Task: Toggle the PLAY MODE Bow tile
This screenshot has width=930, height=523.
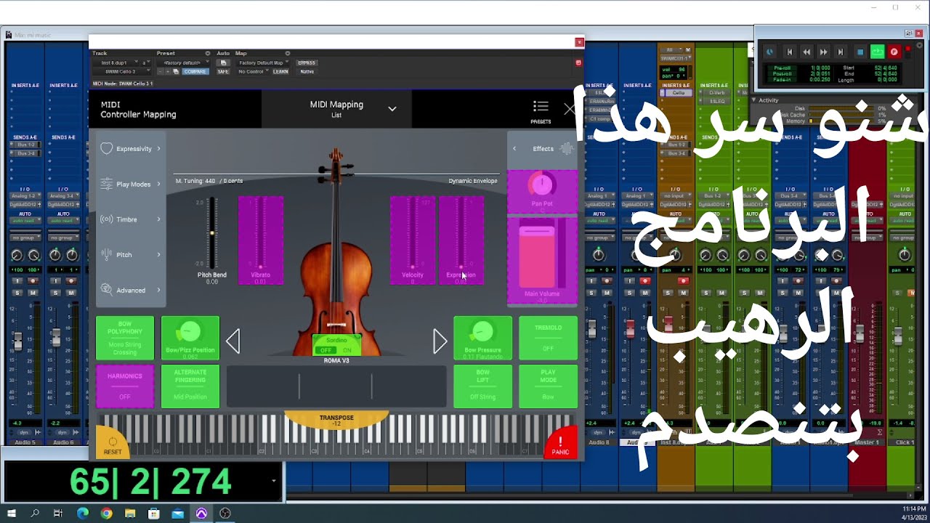Action: (x=548, y=386)
